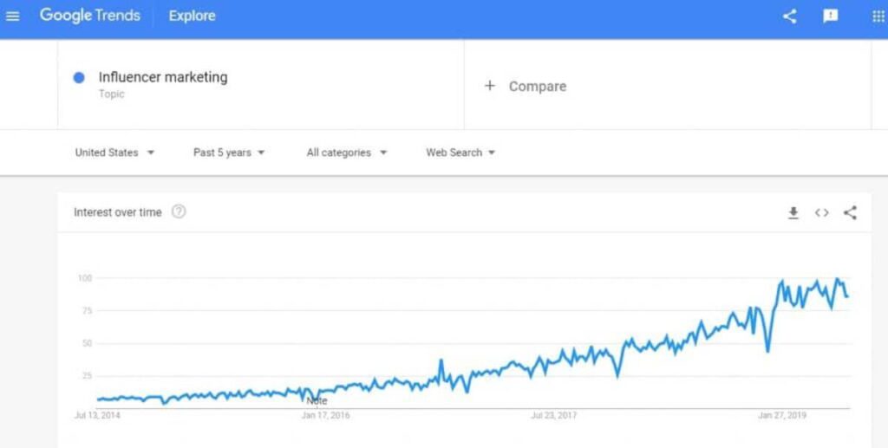
Task: Click the share icon in header
Action: 789,16
